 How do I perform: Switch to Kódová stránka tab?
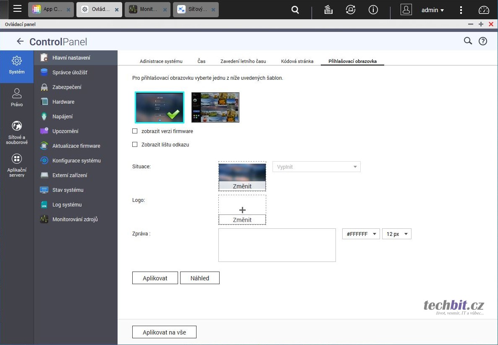[x=297, y=61]
